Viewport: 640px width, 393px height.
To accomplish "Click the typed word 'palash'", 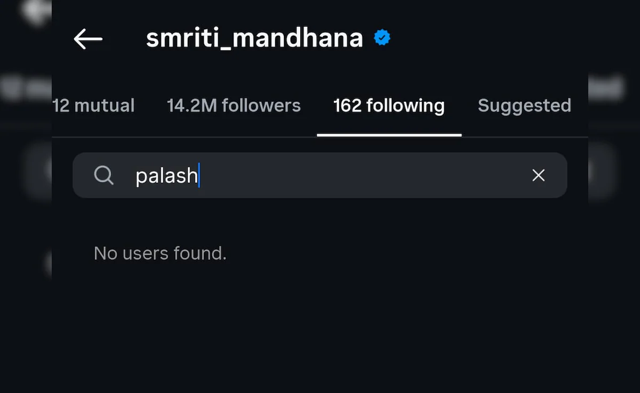I will (x=166, y=176).
